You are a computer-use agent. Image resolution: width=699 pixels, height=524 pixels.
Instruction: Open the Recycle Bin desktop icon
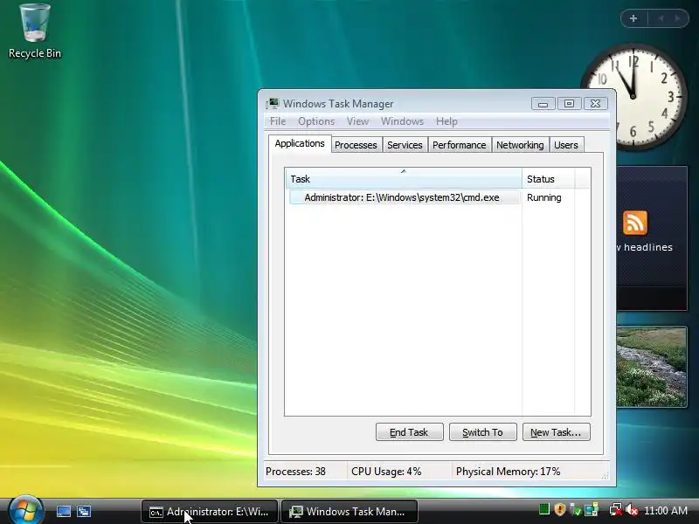point(35,31)
